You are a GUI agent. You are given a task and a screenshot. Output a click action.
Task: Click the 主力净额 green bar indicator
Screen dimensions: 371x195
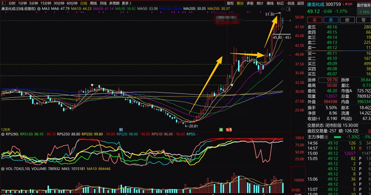[337, 137]
